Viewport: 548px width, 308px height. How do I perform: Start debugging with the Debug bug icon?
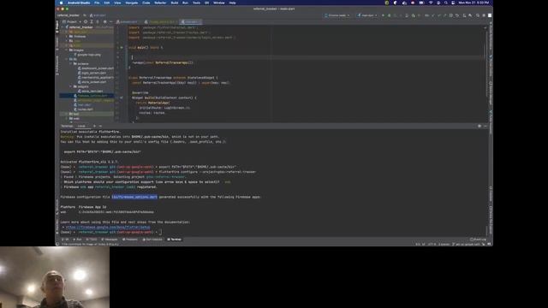click(389, 15)
